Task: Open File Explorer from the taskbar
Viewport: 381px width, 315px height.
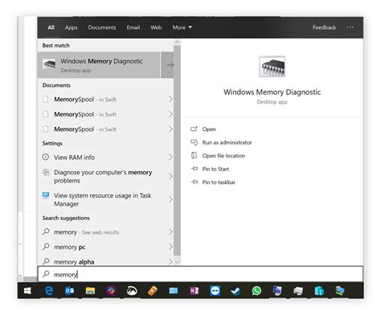Action: (90, 291)
